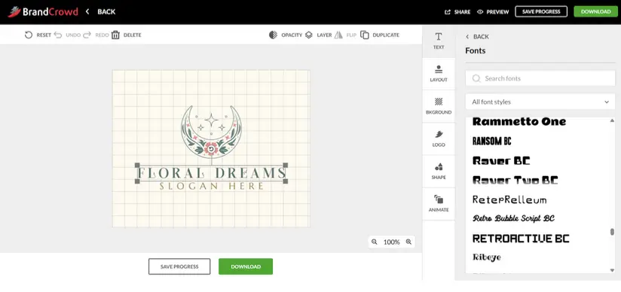Select the FLORAL DREAMS text on canvas
621x292 pixels.
(211, 173)
